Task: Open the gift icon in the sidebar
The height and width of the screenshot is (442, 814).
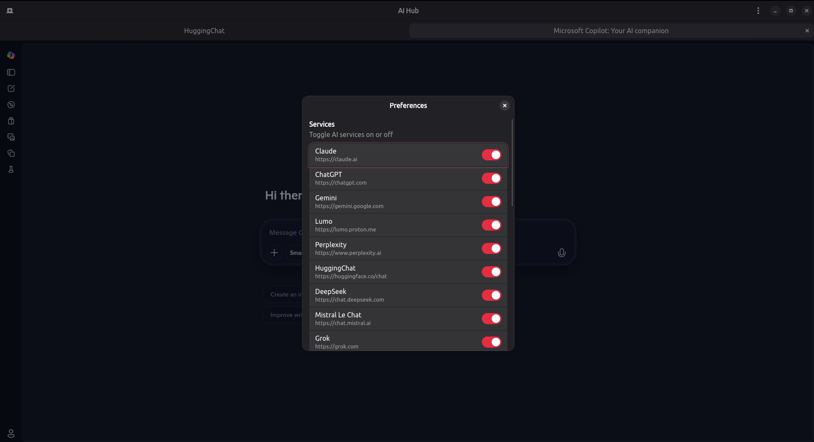Action: [x=11, y=121]
